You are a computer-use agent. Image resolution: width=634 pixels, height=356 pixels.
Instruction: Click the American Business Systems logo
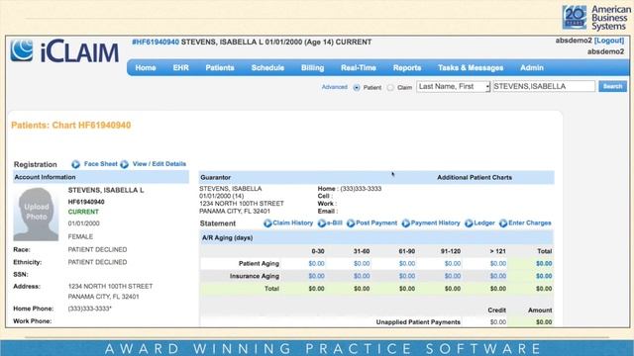(596, 18)
